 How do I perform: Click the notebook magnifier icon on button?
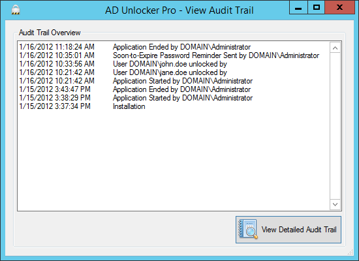[248, 230]
